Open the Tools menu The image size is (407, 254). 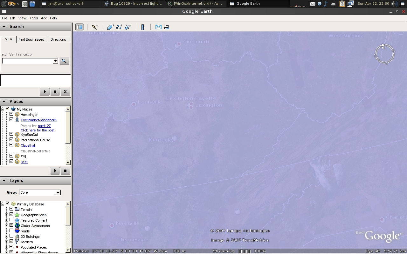(34, 18)
